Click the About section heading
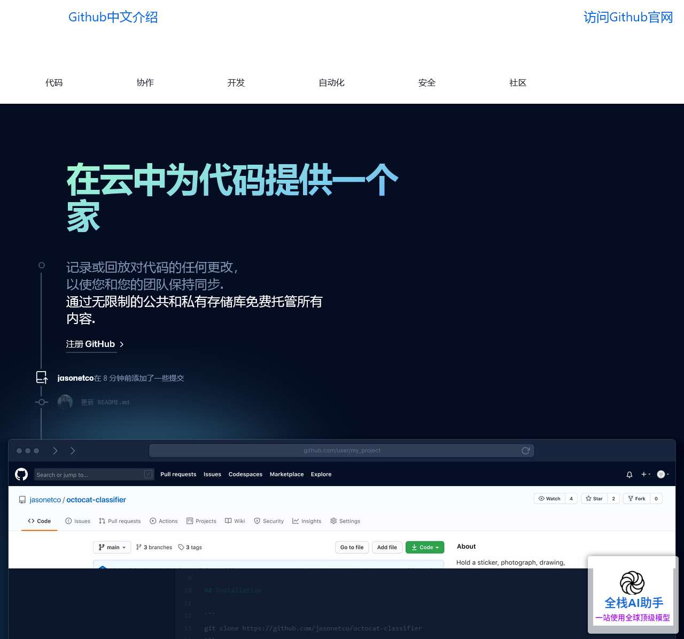Image resolution: width=684 pixels, height=639 pixels. tap(466, 546)
